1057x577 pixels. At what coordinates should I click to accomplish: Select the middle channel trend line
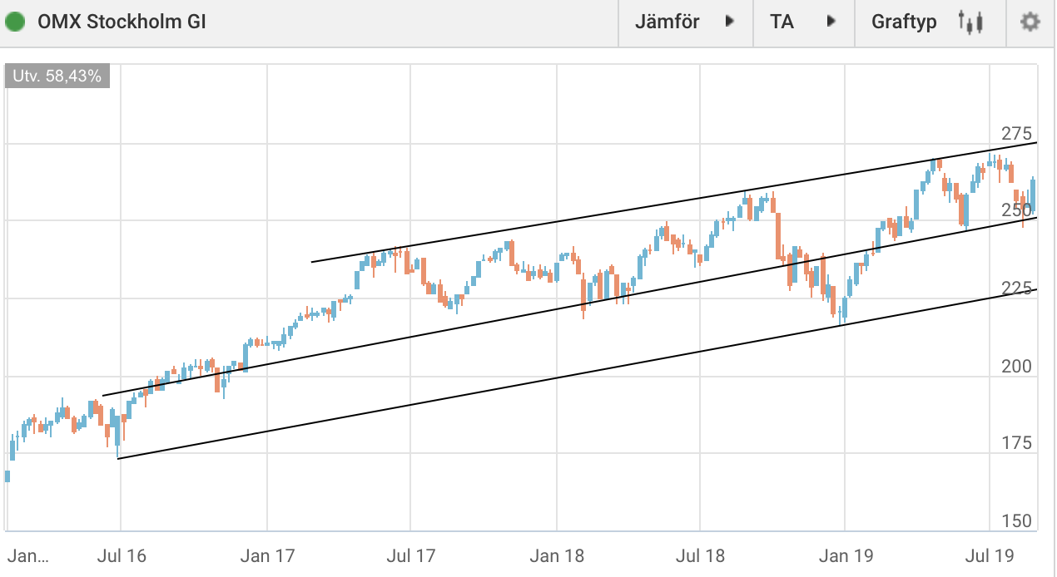tap(570, 307)
